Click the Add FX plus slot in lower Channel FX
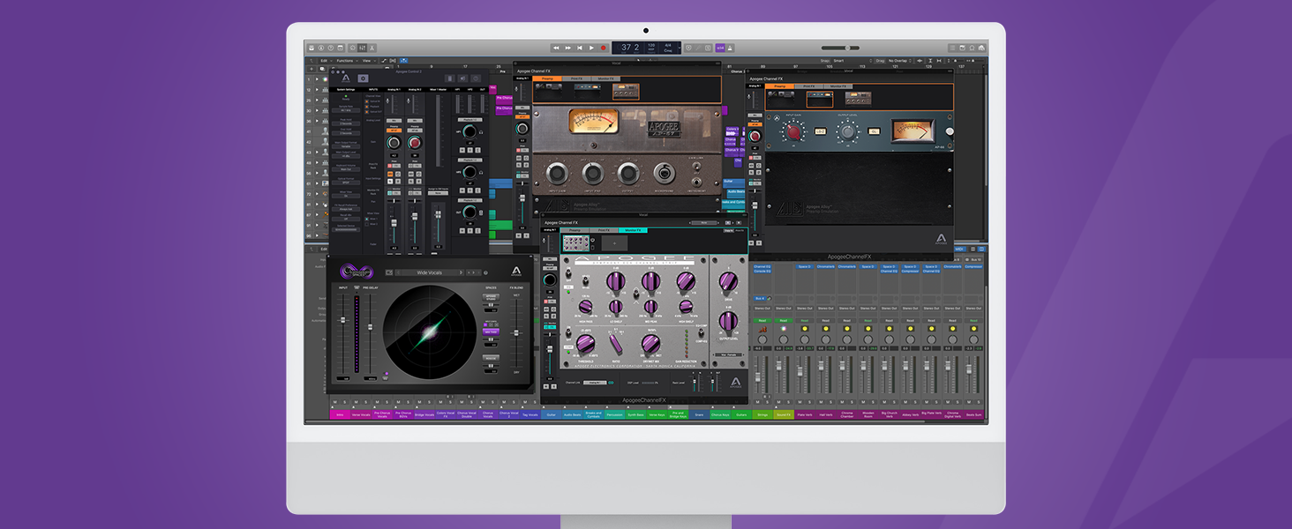1292x529 pixels. 614,243
